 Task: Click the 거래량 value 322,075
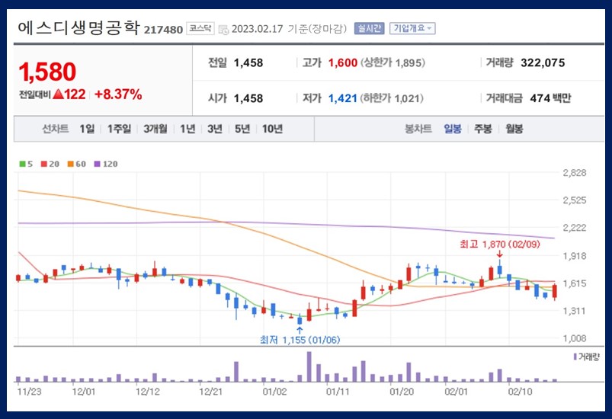(543, 62)
